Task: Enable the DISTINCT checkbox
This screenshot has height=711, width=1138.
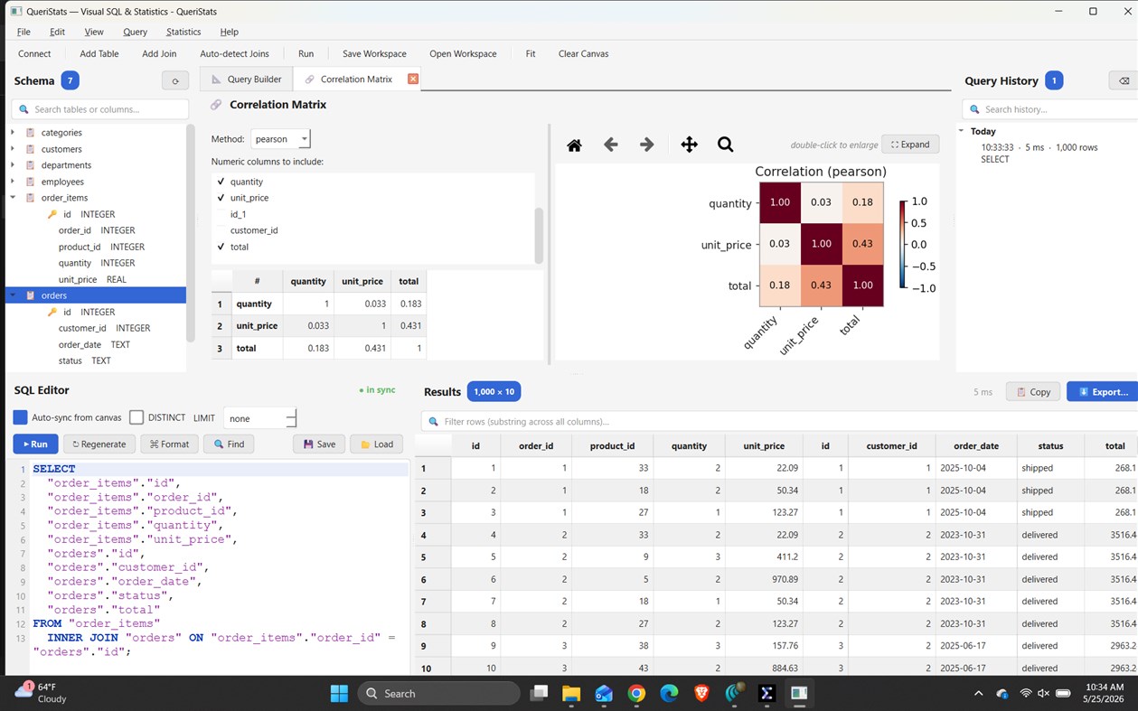Action: pyautogui.click(x=136, y=417)
